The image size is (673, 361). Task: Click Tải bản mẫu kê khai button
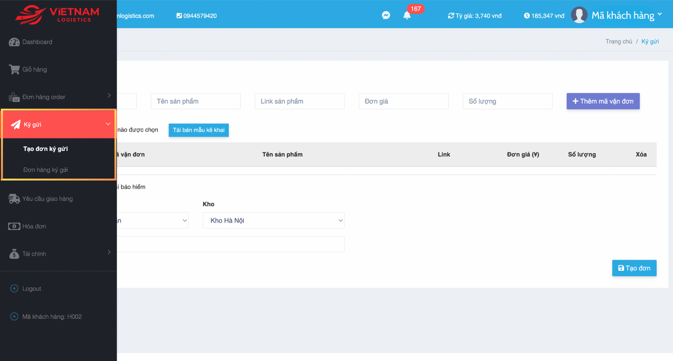coord(199,130)
